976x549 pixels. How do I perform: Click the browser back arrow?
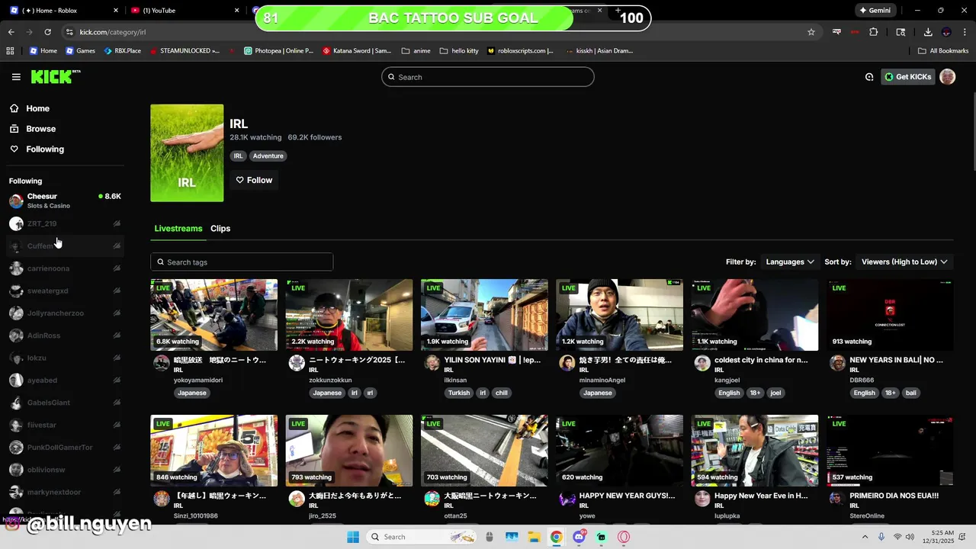[x=11, y=32]
